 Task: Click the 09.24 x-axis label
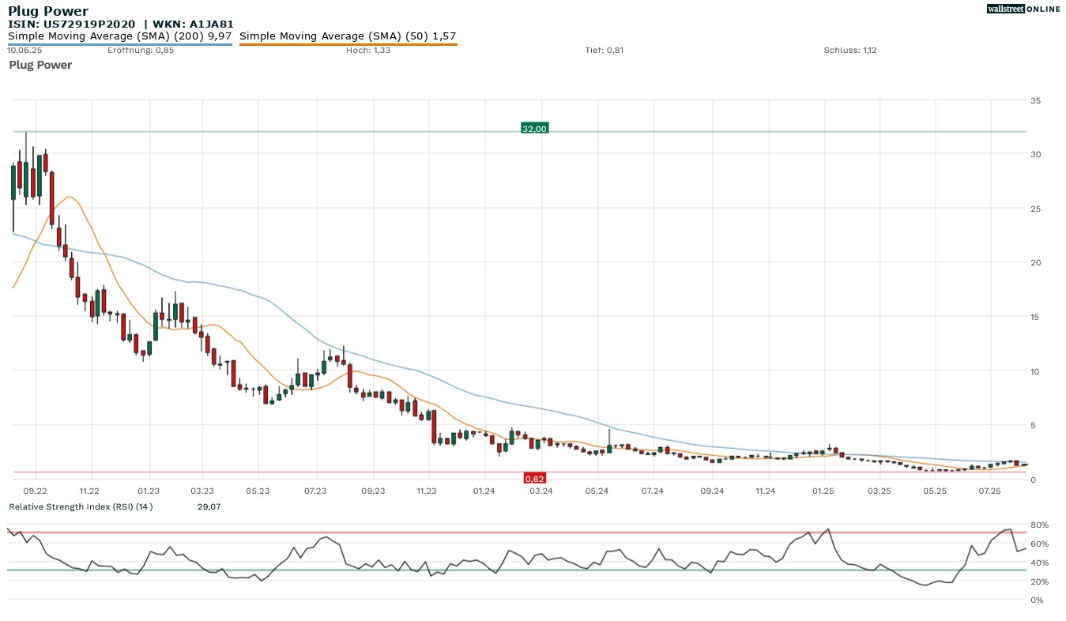(x=712, y=491)
